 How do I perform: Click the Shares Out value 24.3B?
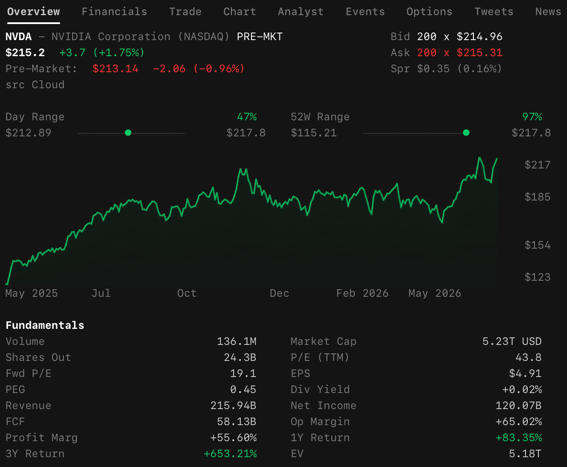240,357
